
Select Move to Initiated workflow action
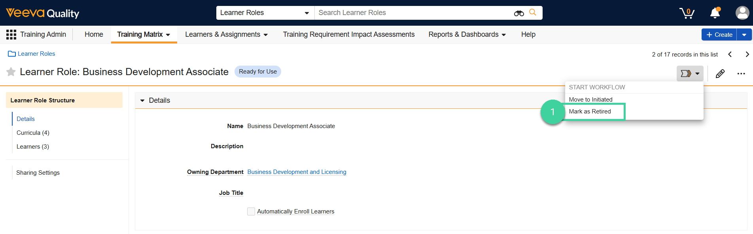[x=590, y=100]
